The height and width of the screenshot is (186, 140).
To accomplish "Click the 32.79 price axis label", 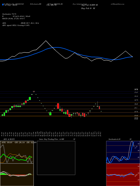I will point(136,100).
